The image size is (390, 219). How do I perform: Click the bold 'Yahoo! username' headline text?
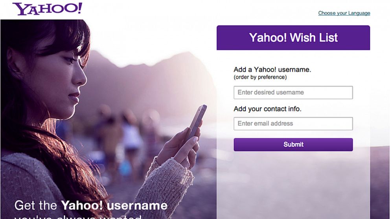[x=114, y=206]
